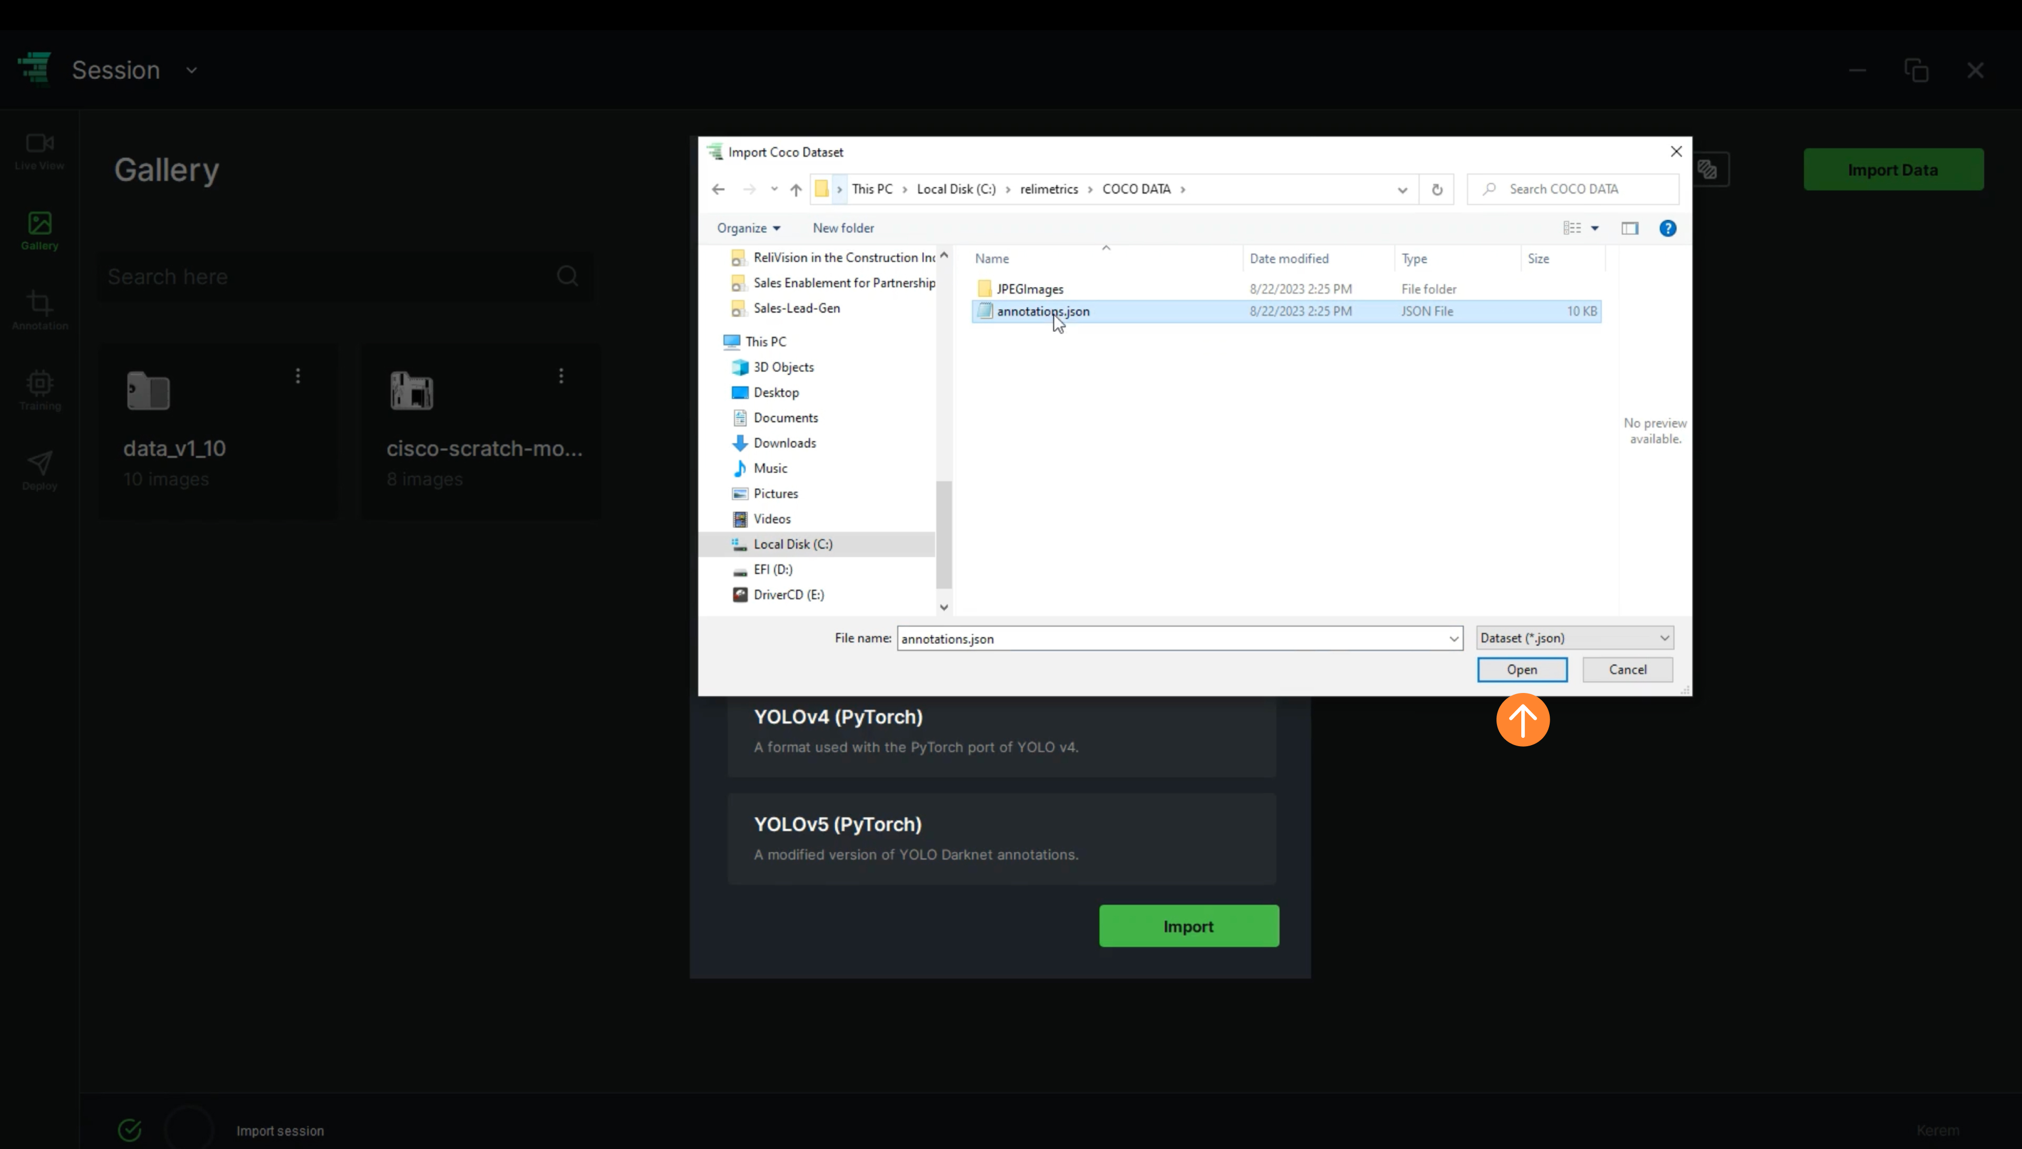This screenshot has width=2022, height=1149.
Task: Select ReliVision in the Construction folder
Action: pos(833,258)
